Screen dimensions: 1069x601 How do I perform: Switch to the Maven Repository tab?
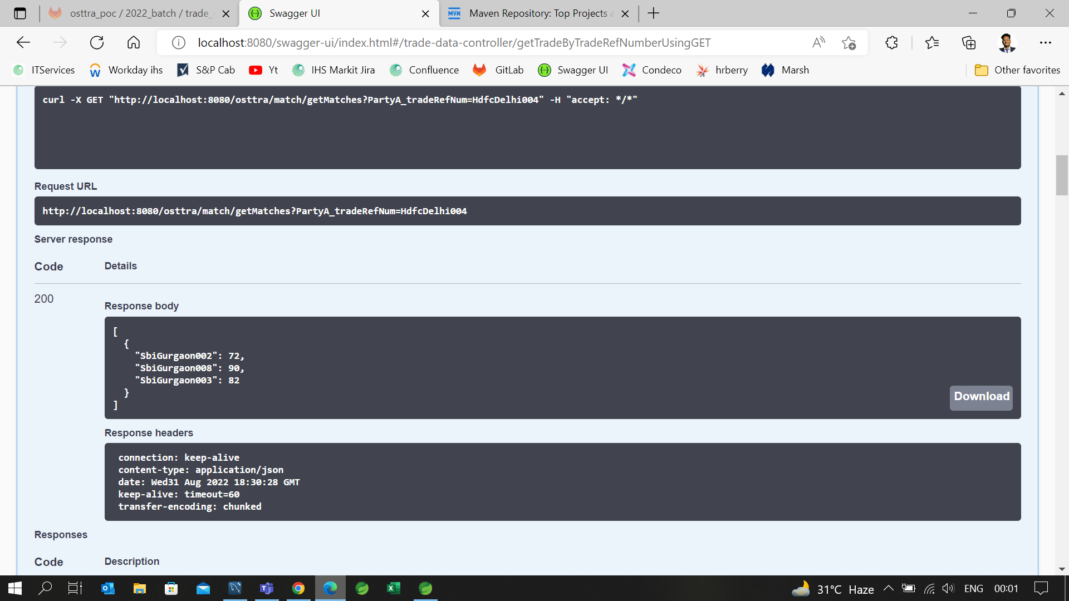coord(538,13)
